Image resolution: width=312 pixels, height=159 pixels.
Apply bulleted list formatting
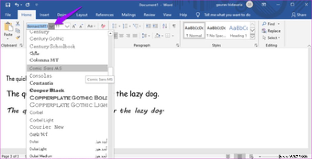point(114,26)
